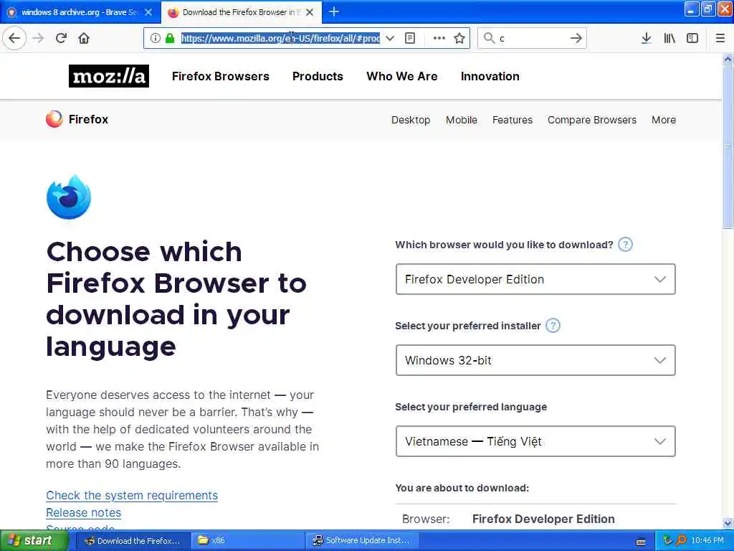
Task: Open the x86 folder taskbar item
Action: pos(248,541)
